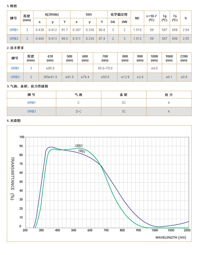Click the GRB1 curve label on the chart

pos(81,151)
